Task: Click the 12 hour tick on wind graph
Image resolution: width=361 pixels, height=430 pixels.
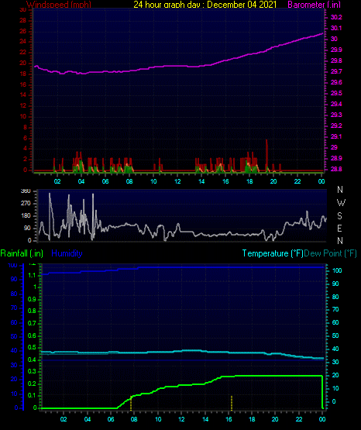Action: pyautogui.click(x=177, y=181)
